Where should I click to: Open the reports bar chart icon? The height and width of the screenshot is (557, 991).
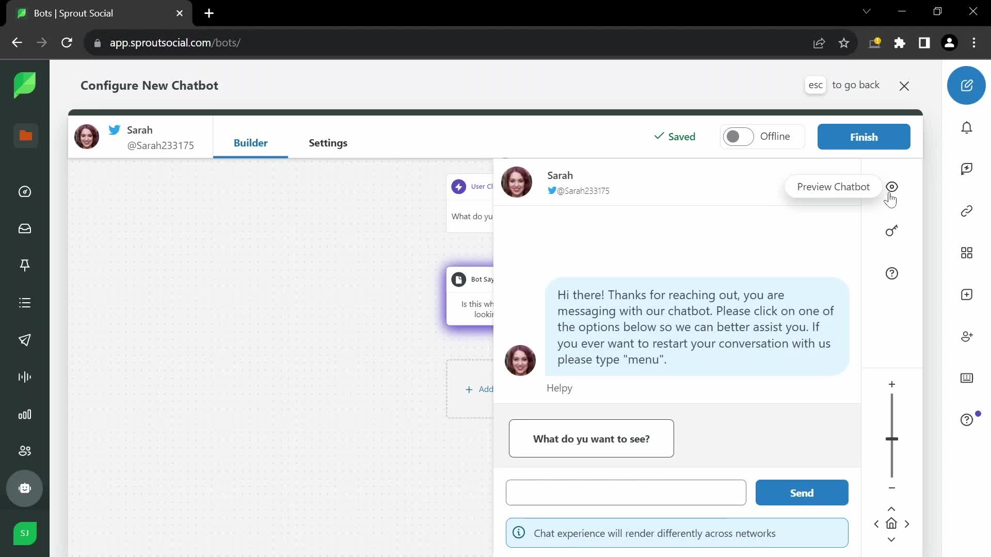25,414
